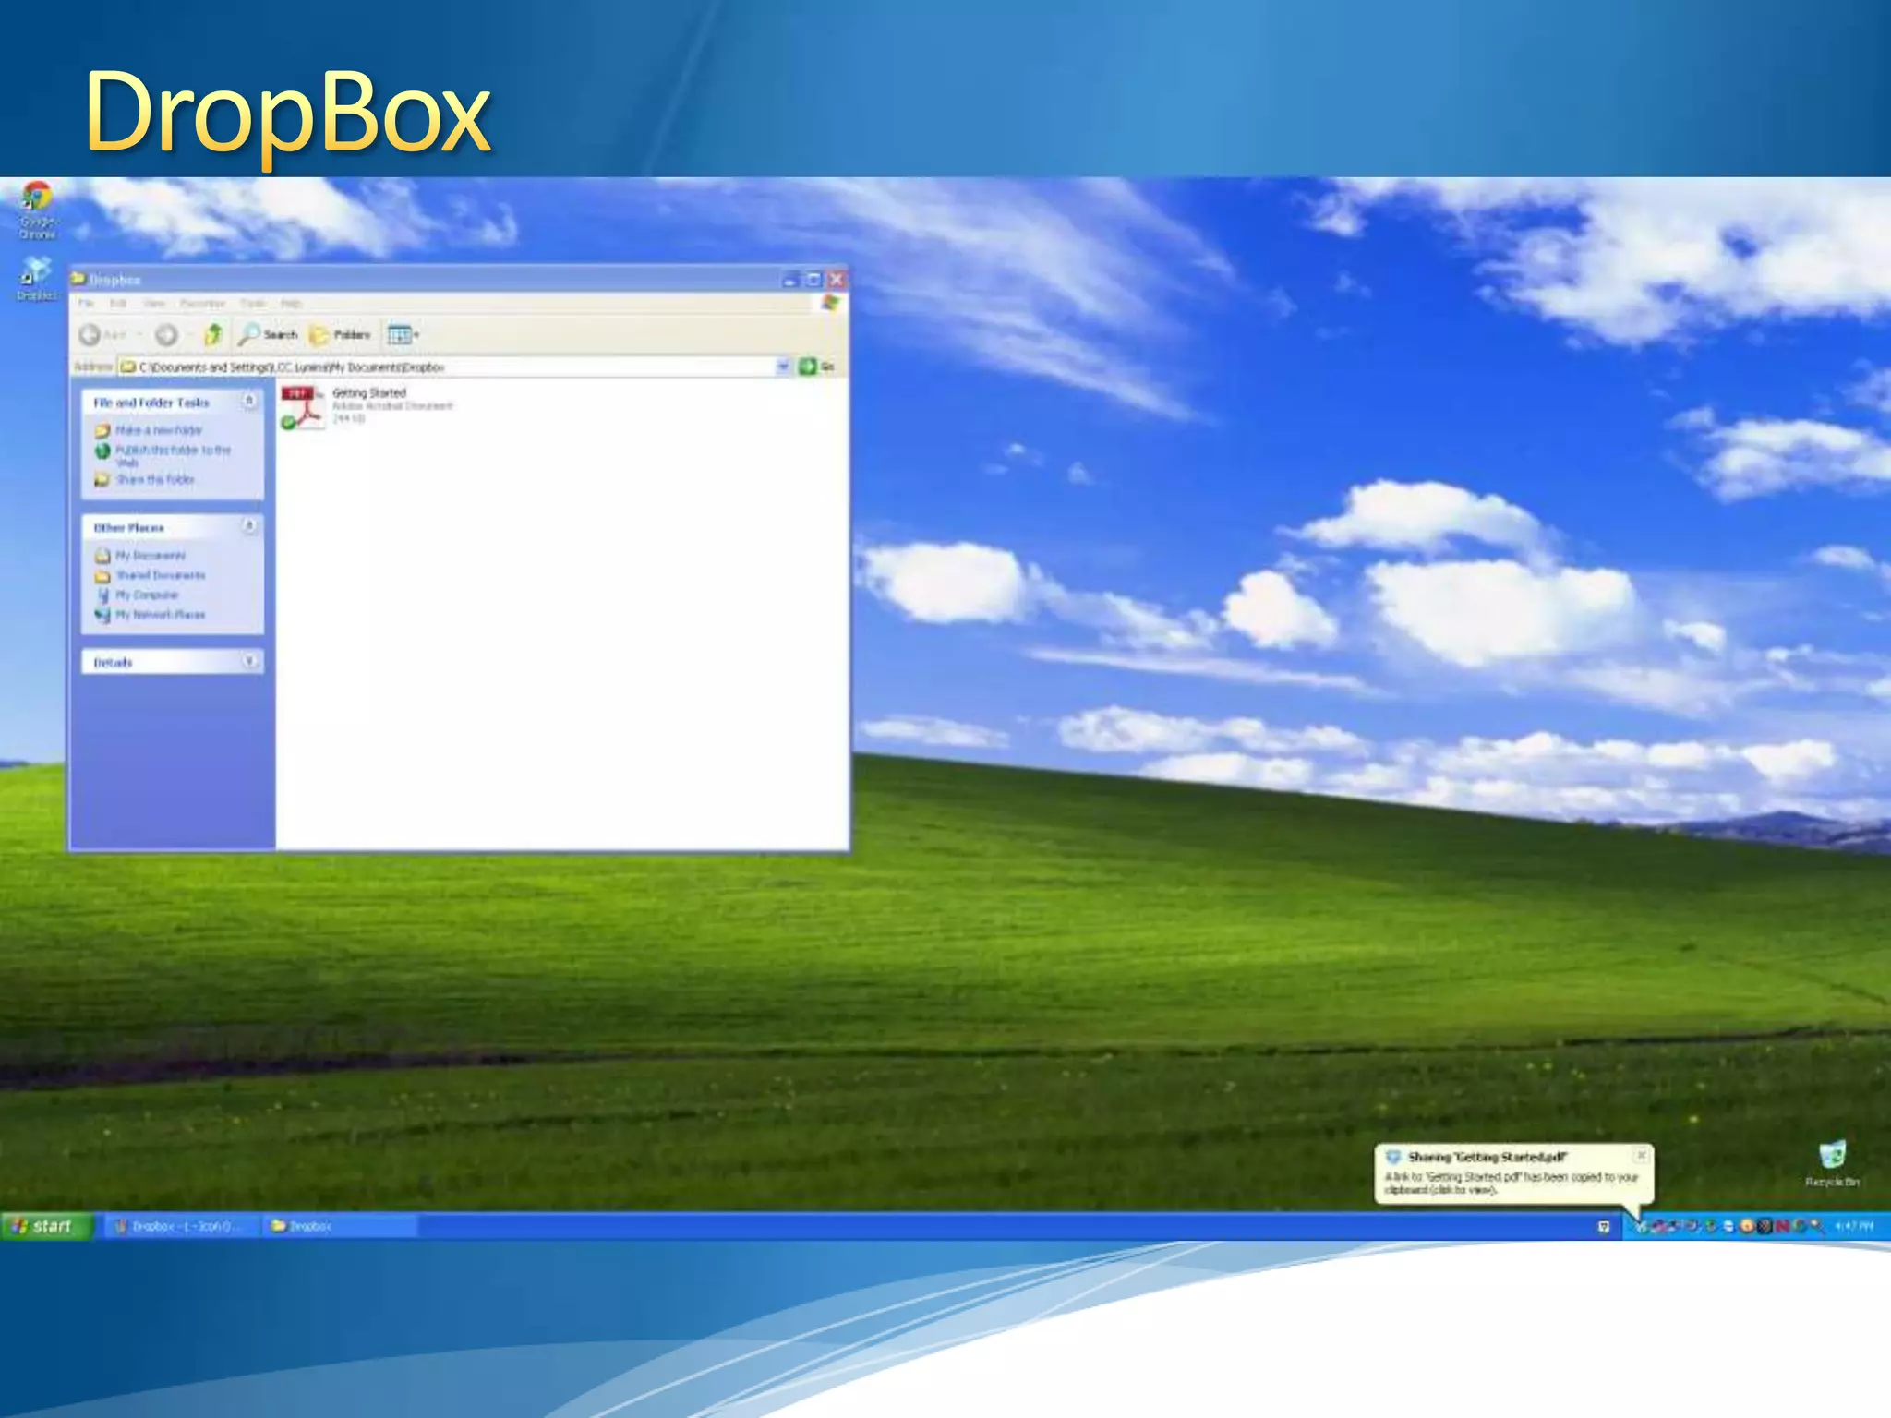Viewport: 1891px width, 1418px height.
Task: Open the Tools menu
Action: click(x=252, y=303)
